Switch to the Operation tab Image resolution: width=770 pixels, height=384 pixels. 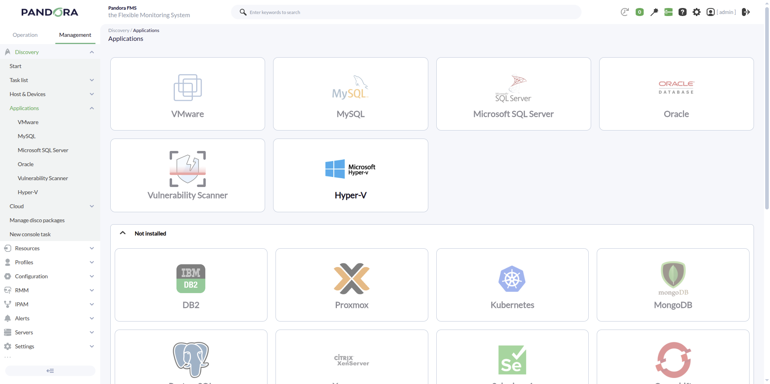[x=25, y=35]
